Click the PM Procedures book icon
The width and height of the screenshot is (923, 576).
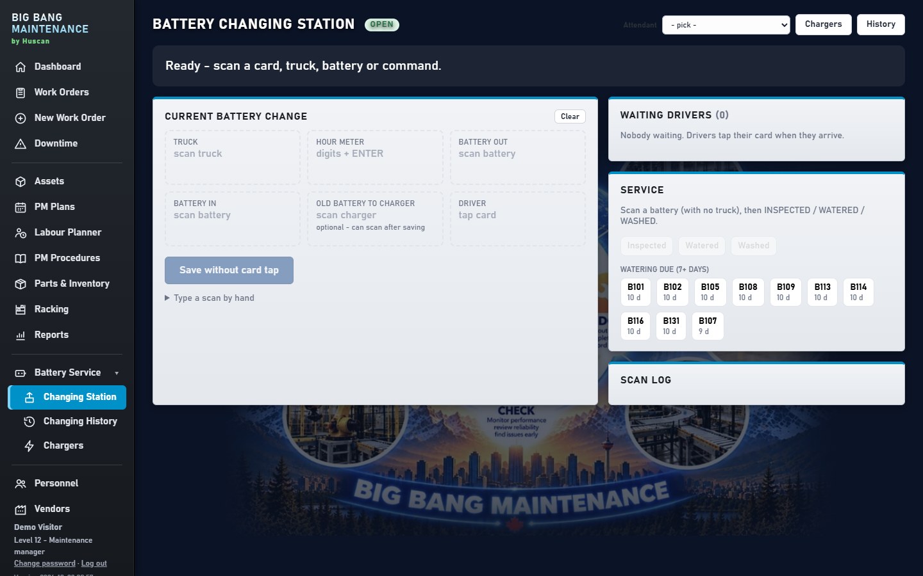coord(21,258)
